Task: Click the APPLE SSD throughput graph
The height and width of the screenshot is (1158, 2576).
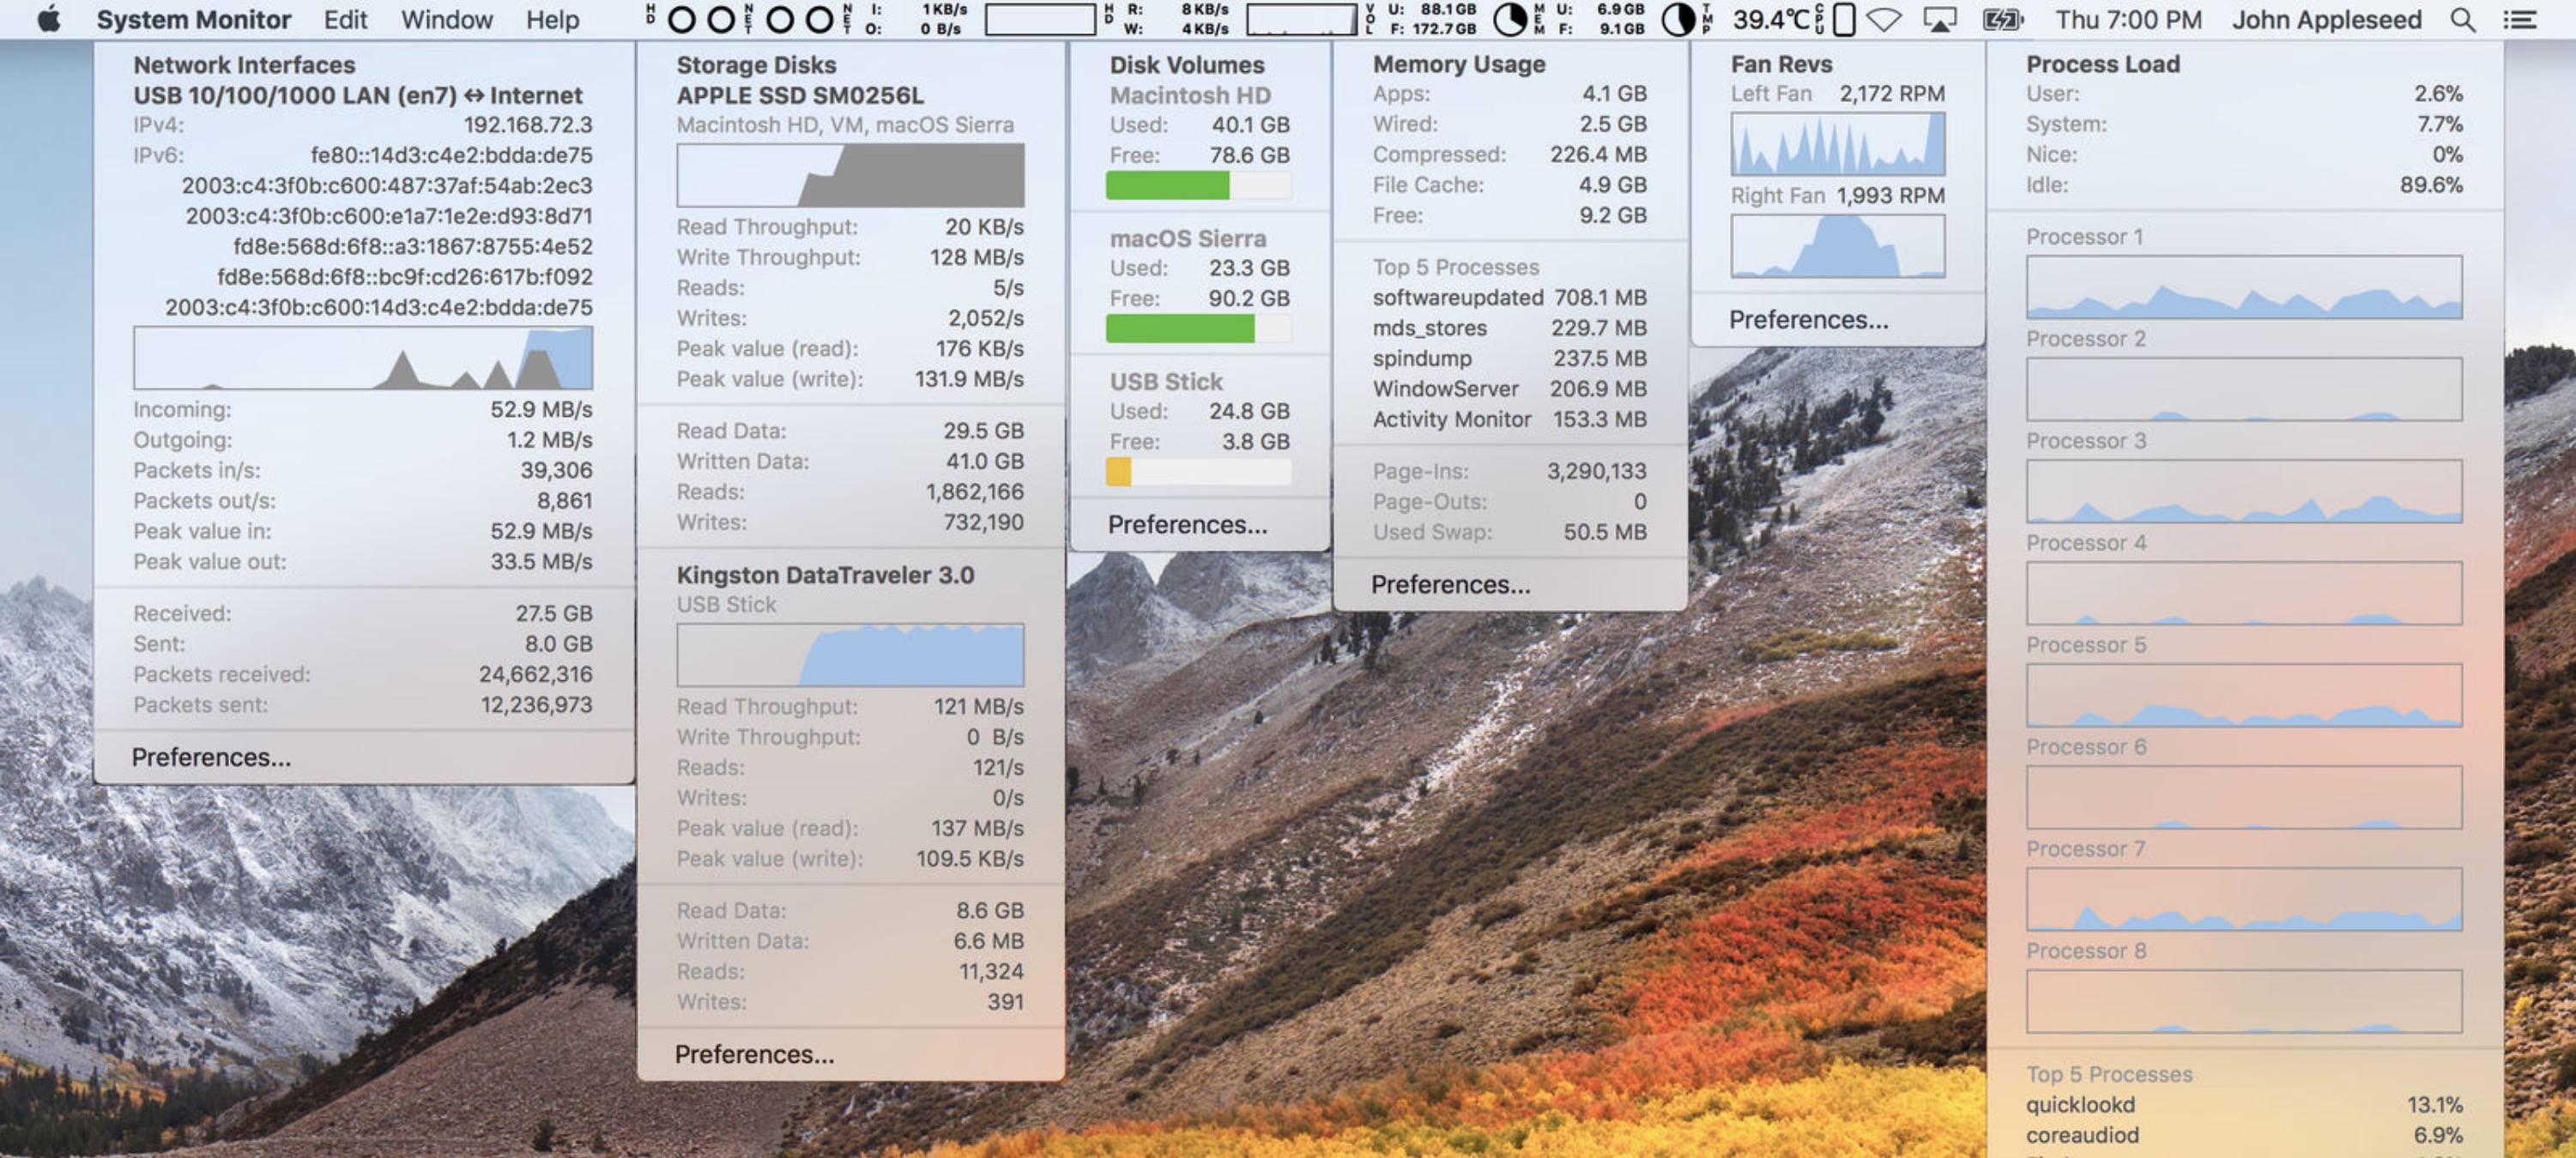Action: (850, 175)
